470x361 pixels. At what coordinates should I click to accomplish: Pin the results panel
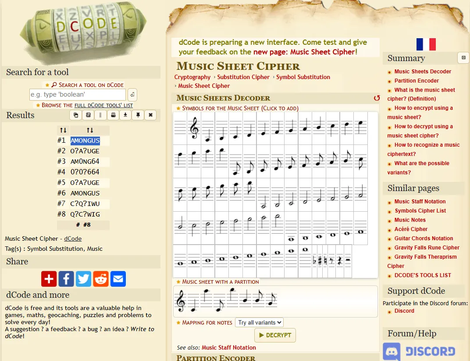click(138, 115)
